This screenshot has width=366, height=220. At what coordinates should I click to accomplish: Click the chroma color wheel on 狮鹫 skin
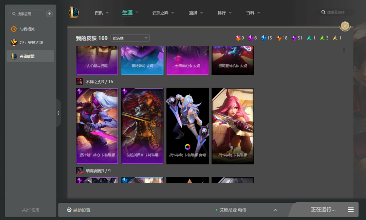(x=187, y=147)
